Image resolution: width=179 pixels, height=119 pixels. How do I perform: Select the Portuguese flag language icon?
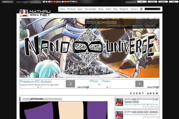55,2
